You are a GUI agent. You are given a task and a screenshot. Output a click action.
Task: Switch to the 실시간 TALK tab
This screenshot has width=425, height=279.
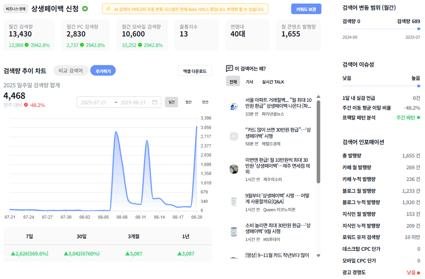(273, 82)
